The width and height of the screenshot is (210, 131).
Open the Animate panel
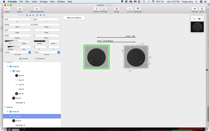tap(104, 9)
